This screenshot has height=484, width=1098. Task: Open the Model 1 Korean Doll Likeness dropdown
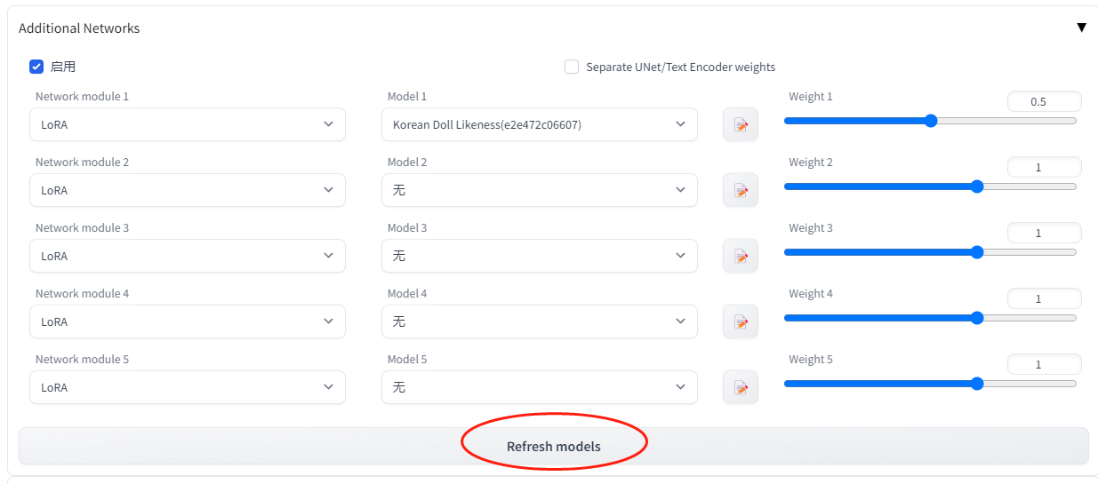[539, 124]
